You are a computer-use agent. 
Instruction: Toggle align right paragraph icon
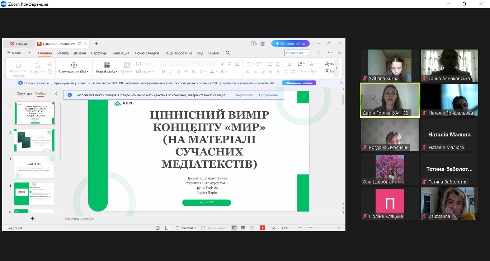(263, 71)
